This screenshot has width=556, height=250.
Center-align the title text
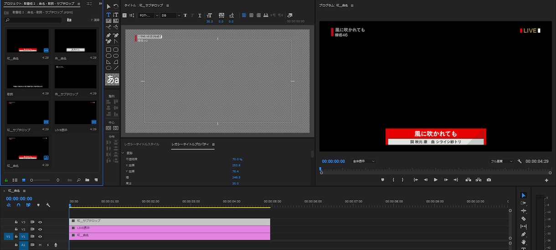tap(252, 15)
